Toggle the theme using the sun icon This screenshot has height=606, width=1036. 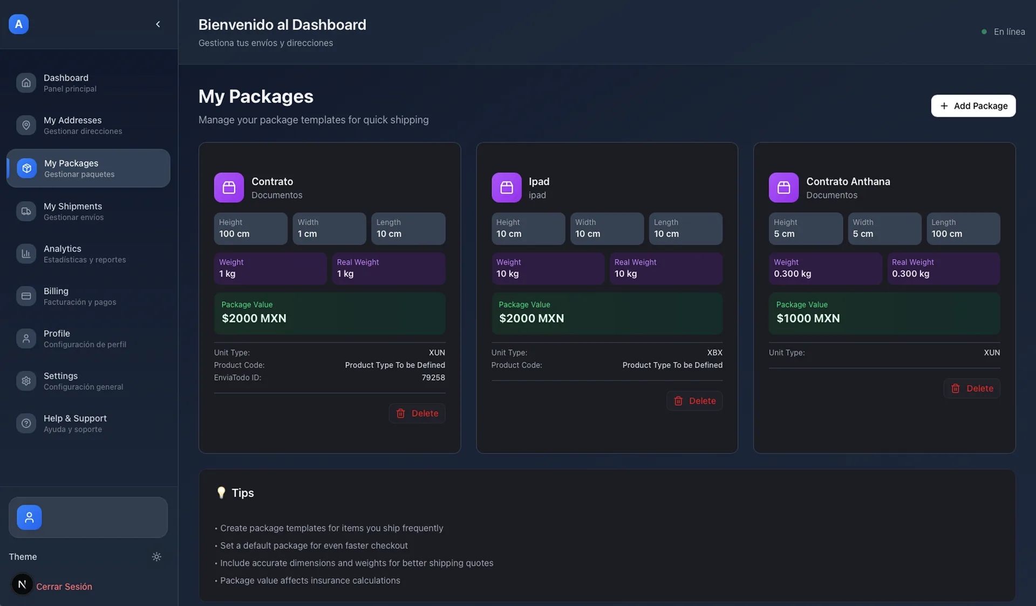click(156, 557)
